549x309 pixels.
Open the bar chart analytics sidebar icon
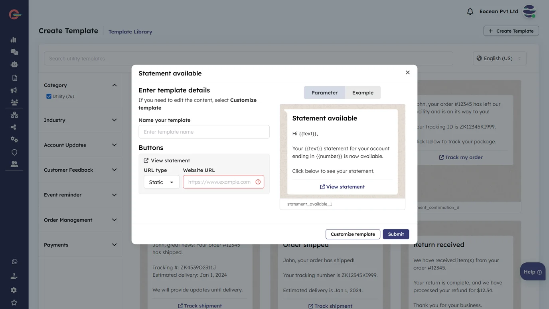point(14,40)
